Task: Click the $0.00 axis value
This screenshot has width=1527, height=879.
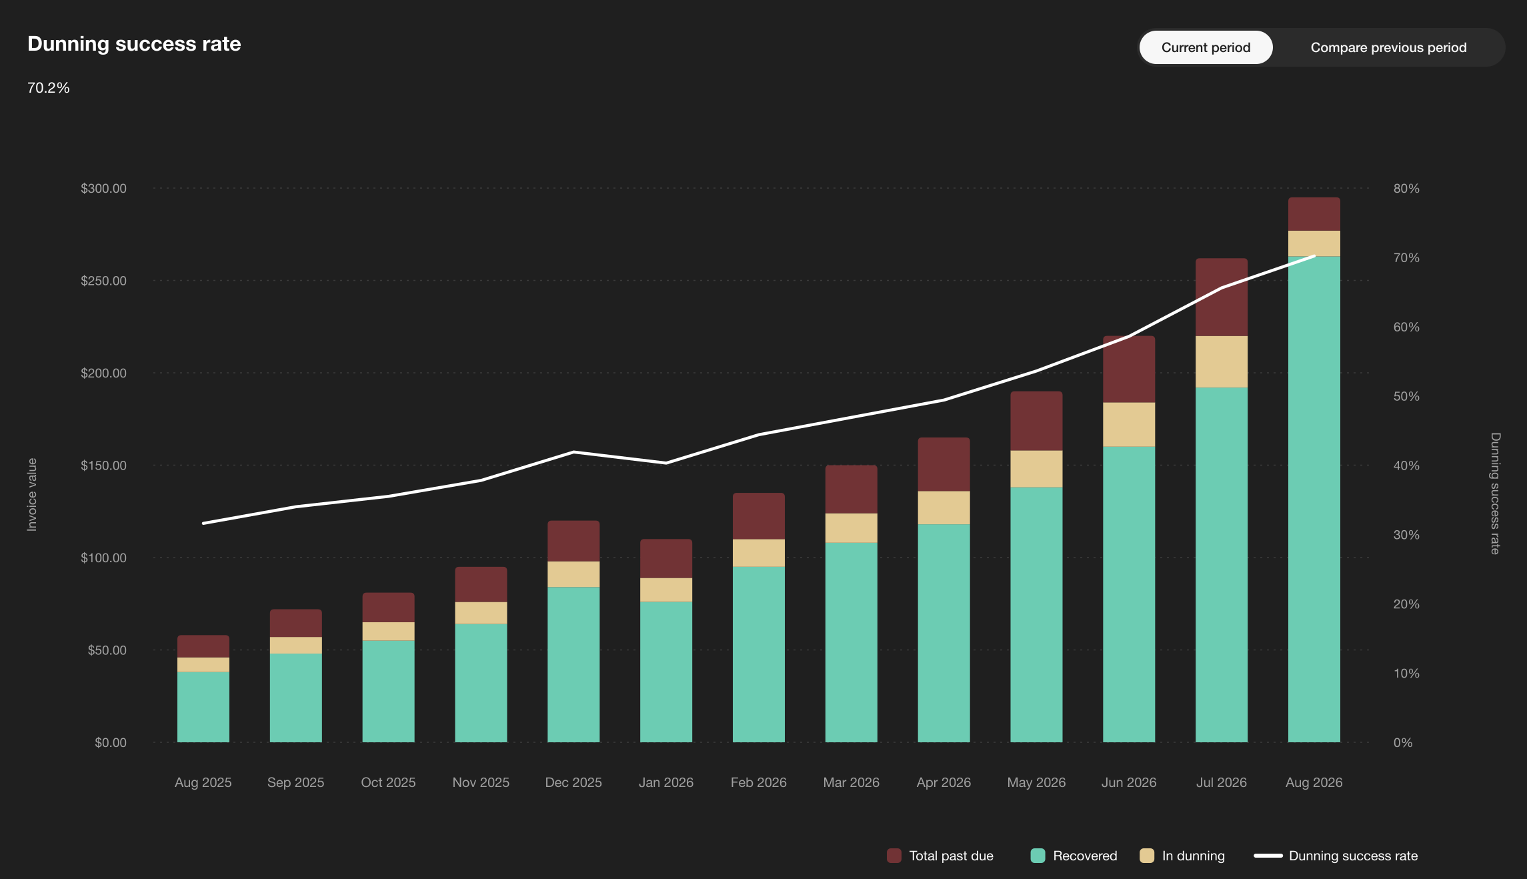Action: [111, 742]
